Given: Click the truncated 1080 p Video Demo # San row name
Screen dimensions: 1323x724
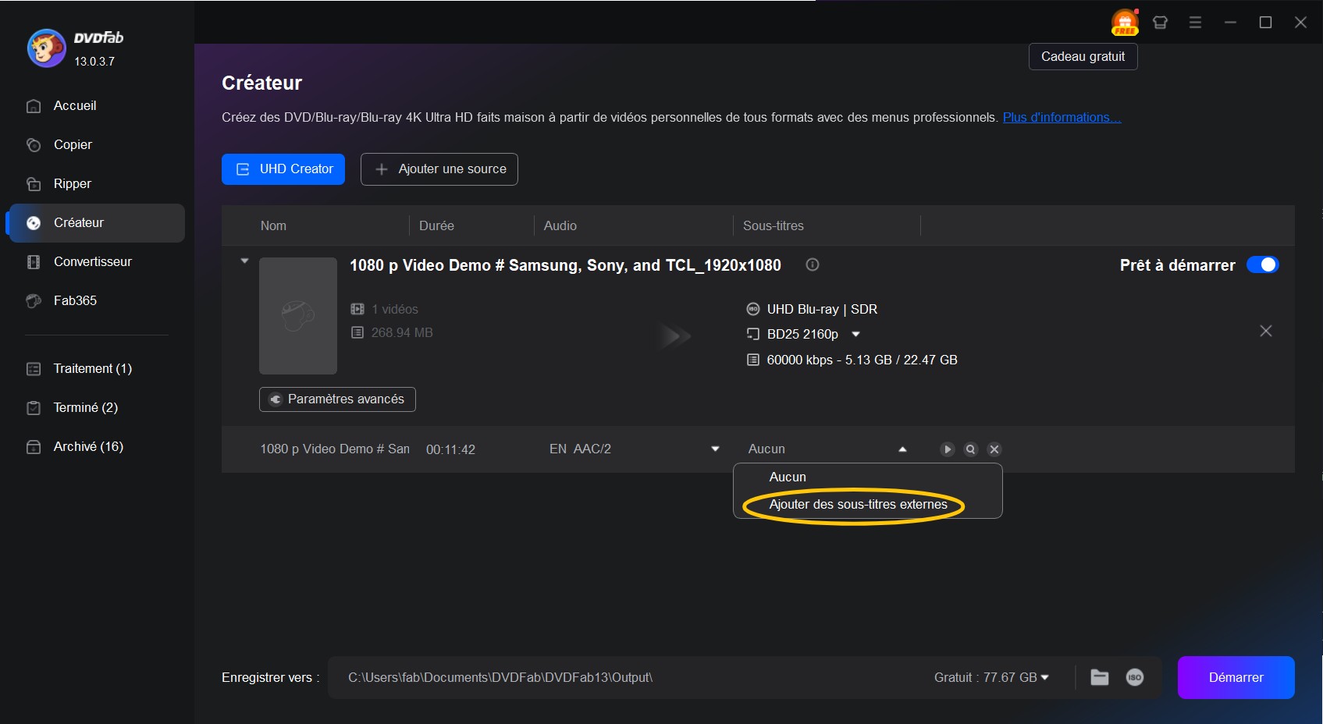Looking at the screenshot, I should point(334,449).
